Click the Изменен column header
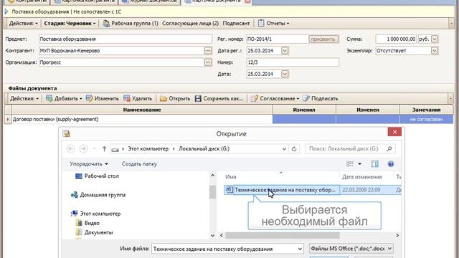Image resolution: width=459 pixels, height=258 pixels. point(368,110)
